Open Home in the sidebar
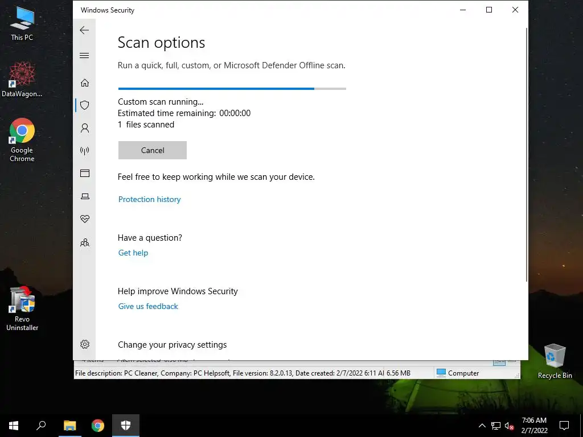The image size is (583, 437). tap(85, 83)
